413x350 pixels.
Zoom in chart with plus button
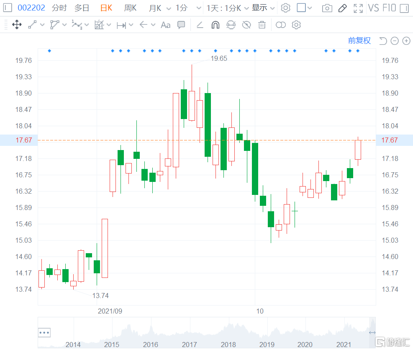(x=406, y=41)
